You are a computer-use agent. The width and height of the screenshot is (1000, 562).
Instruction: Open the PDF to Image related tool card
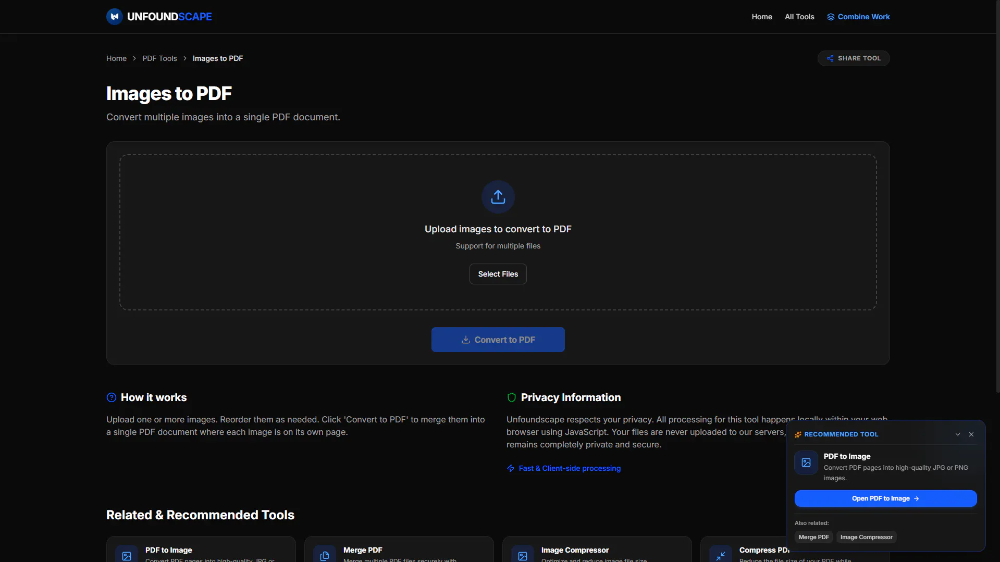(x=201, y=549)
